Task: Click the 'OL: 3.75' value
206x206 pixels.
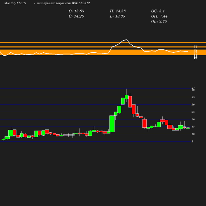Action: [159, 21]
